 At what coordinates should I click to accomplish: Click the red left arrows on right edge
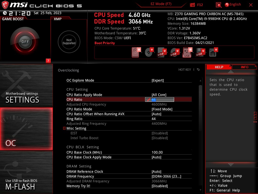(x=255, y=122)
